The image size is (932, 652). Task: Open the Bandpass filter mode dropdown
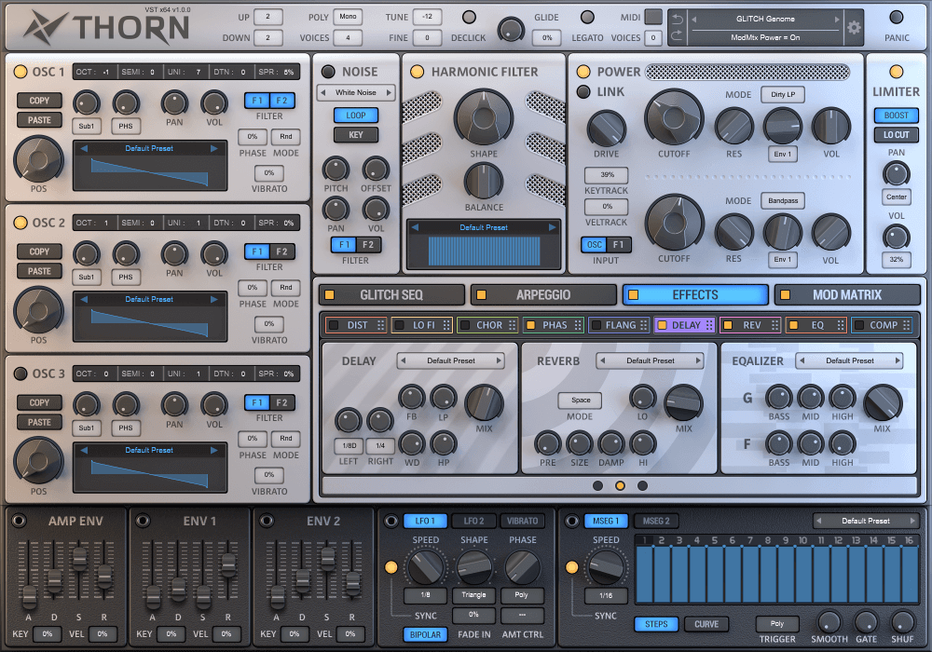click(783, 200)
